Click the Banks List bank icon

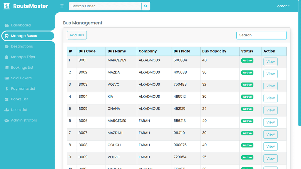(7, 99)
